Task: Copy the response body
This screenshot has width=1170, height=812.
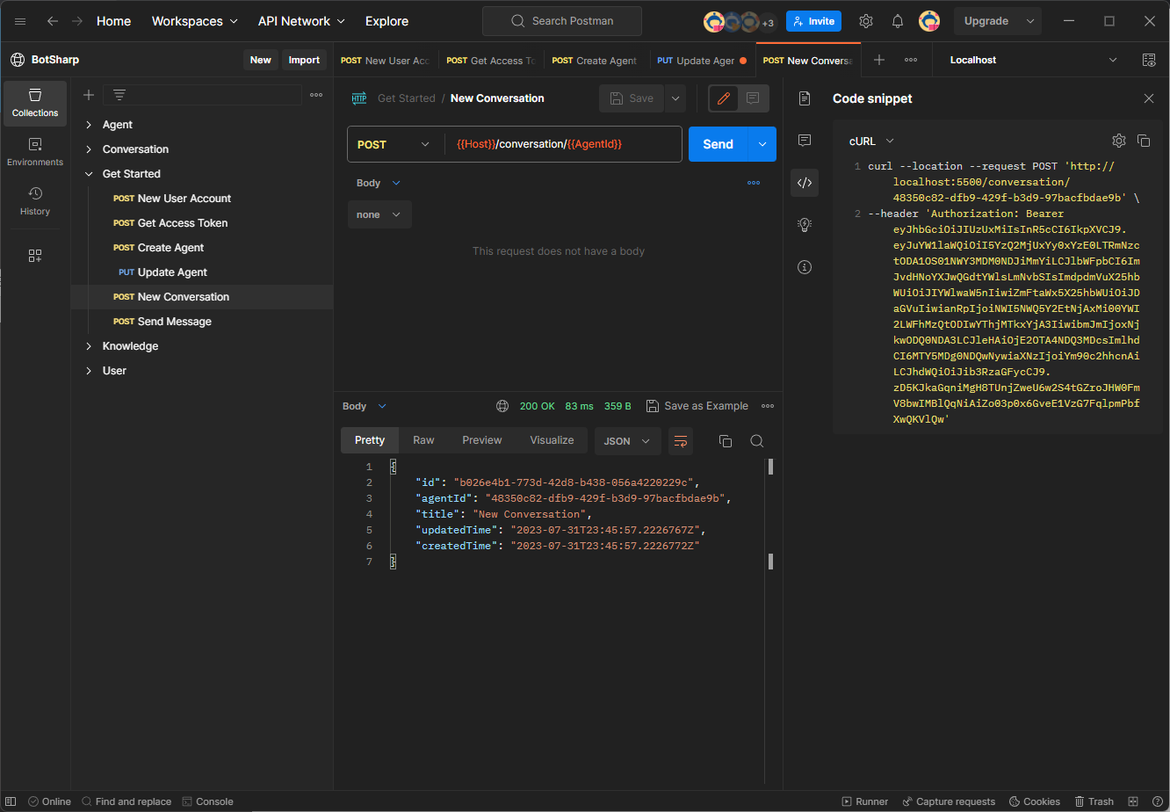Action: [x=726, y=441]
